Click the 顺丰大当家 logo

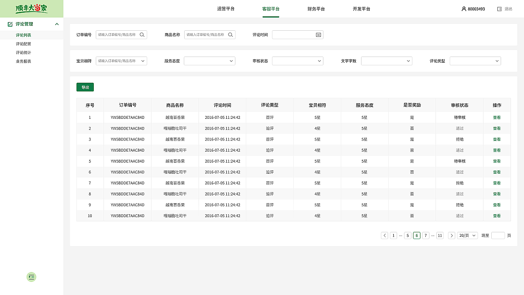[32, 9]
